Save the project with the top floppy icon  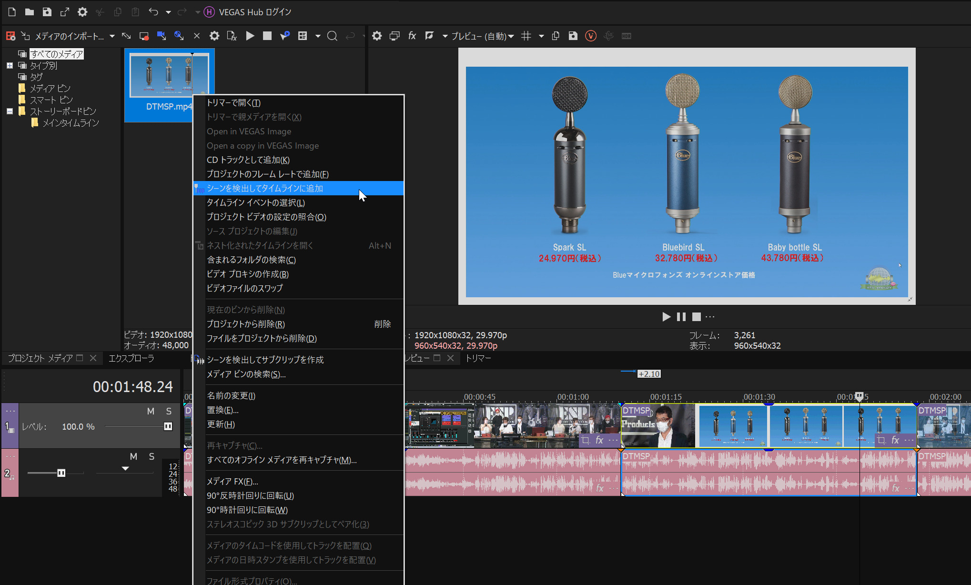[x=47, y=12]
